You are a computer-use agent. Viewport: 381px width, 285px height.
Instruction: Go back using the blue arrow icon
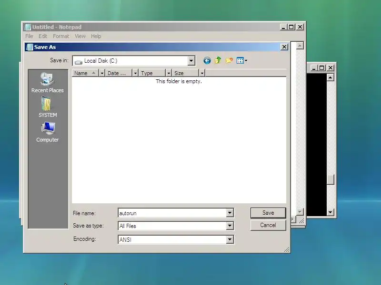point(207,61)
